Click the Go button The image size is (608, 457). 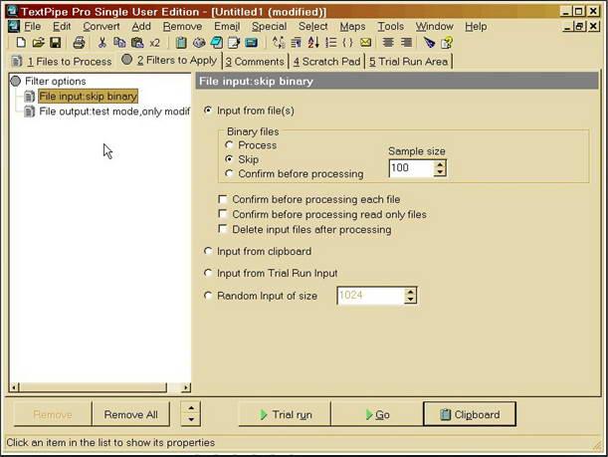377,414
